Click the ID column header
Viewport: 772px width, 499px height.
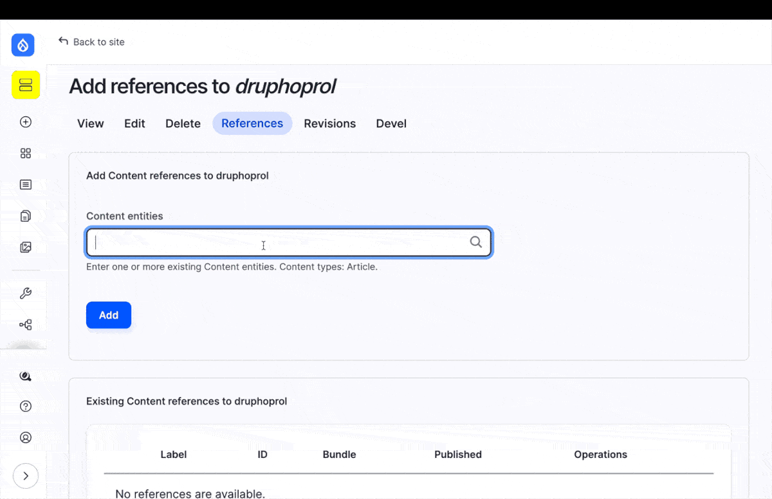262,454
